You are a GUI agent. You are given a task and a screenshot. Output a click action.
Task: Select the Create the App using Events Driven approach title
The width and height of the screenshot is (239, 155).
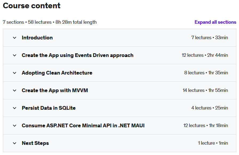pyautogui.click(x=78, y=55)
